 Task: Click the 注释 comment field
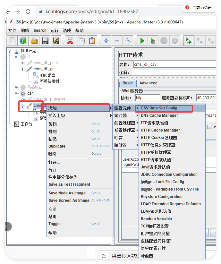(174, 72)
